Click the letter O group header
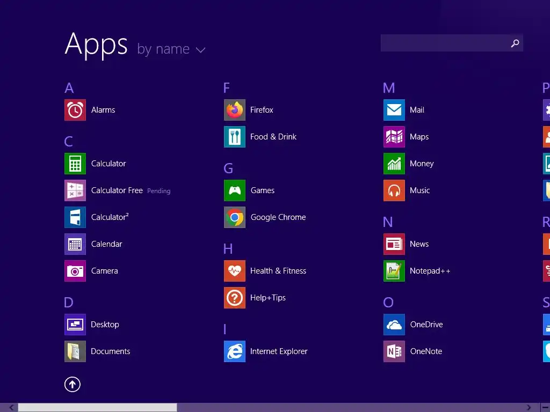The image size is (550, 412). tap(388, 303)
